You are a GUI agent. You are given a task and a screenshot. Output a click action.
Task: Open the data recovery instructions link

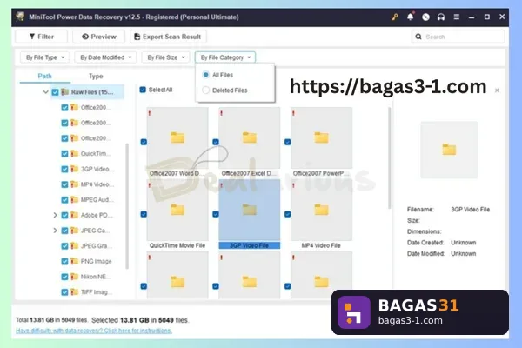(x=94, y=331)
